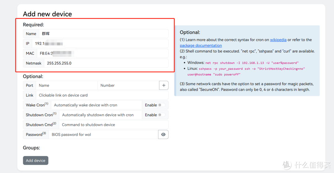Viewport: 334px width, 173px height.
Task: Open the package documentation link
Action: (x=201, y=45)
